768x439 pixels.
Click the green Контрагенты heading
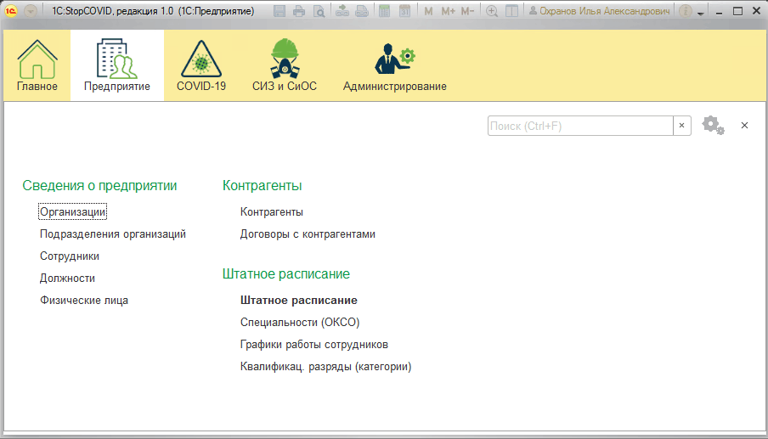pyautogui.click(x=262, y=185)
